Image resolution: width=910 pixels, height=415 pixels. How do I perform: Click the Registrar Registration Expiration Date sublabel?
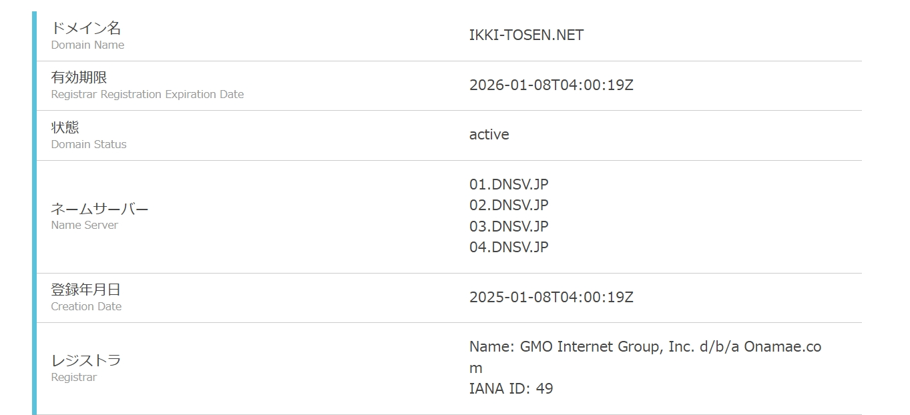pyautogui.click(x=147, y=95)
